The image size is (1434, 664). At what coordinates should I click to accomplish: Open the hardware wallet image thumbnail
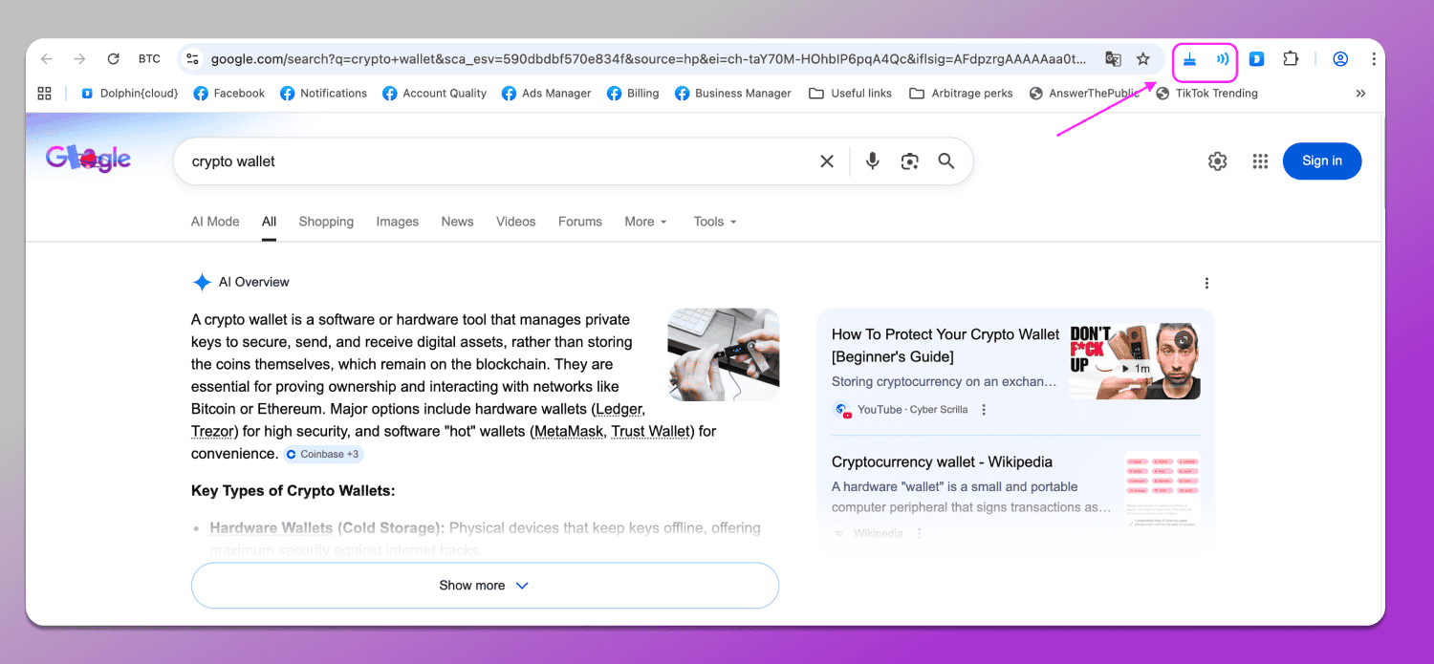(x=723, y=353)
